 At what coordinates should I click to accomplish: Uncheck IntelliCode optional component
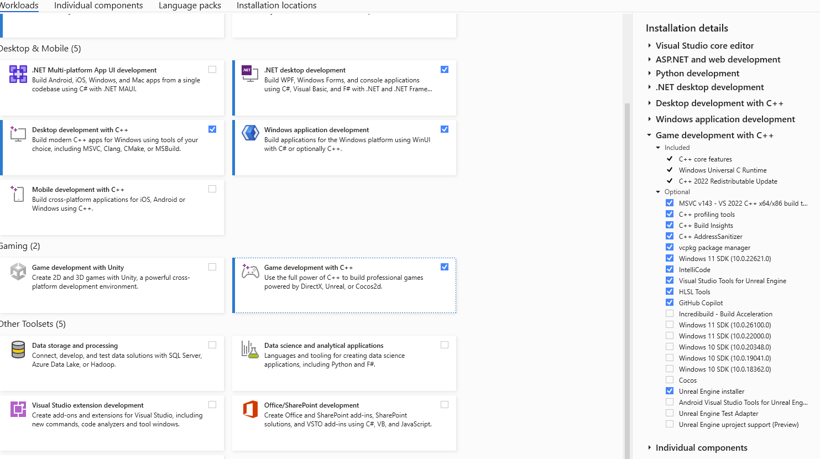tap(670, 269)
